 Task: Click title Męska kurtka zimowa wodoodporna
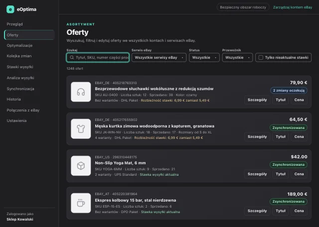tap(155, 126)
